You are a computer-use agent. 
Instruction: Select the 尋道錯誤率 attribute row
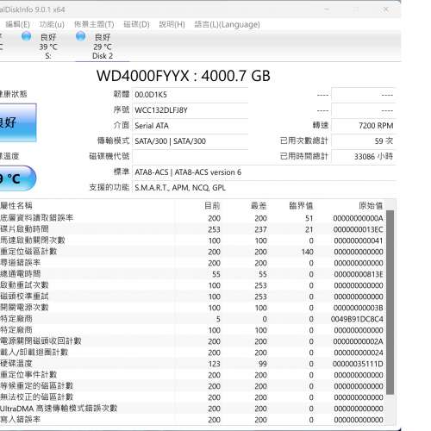[x=192, y=263]
